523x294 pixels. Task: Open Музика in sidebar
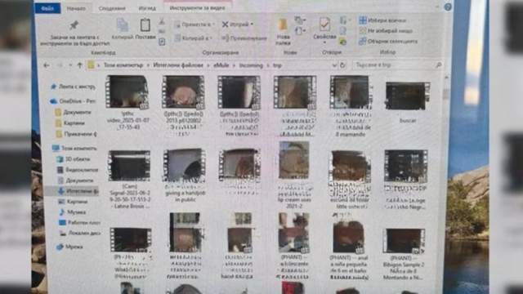coord(73,212)
